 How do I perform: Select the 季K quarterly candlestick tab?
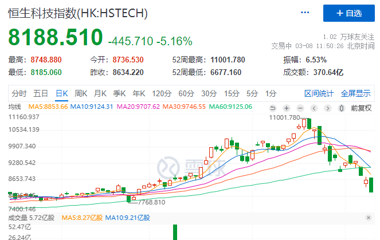pyautogui.click(x=119, y=93)
